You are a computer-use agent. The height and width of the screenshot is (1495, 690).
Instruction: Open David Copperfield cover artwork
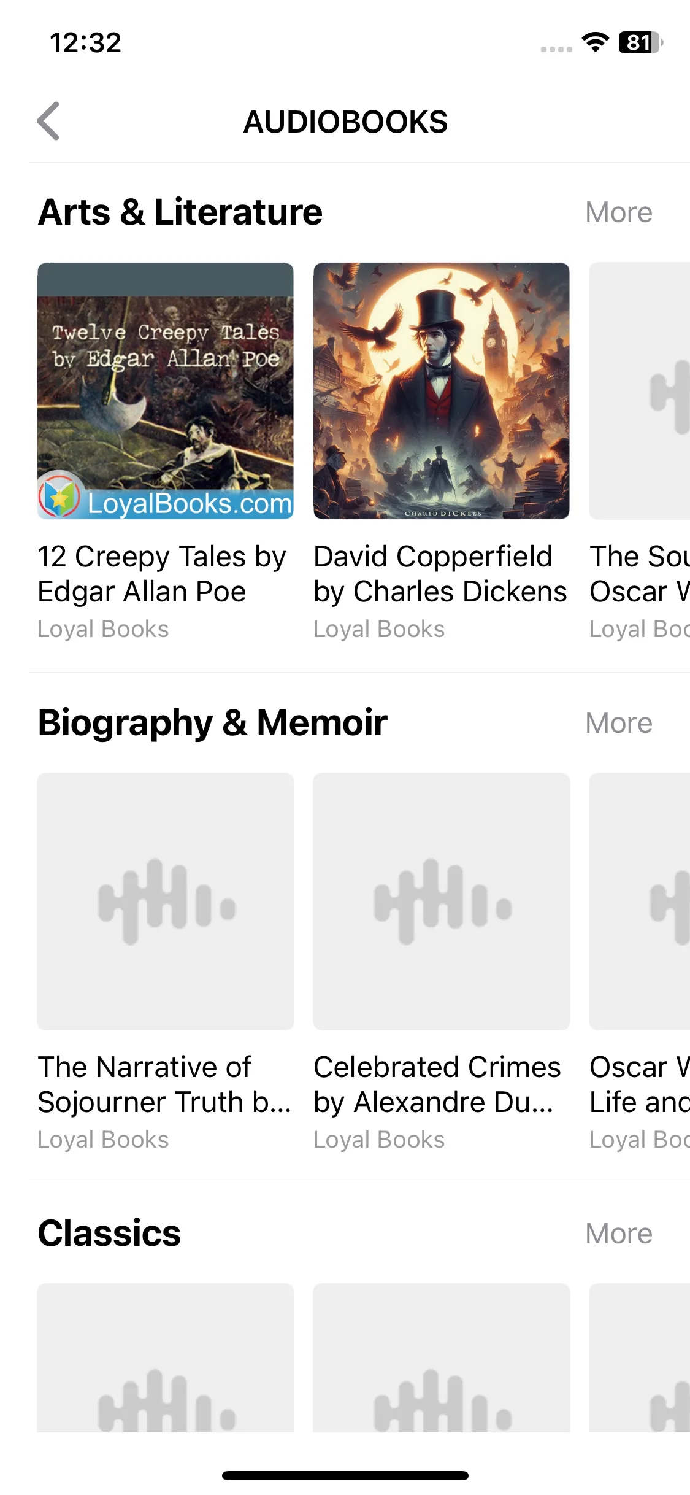(x=442, y=391)
